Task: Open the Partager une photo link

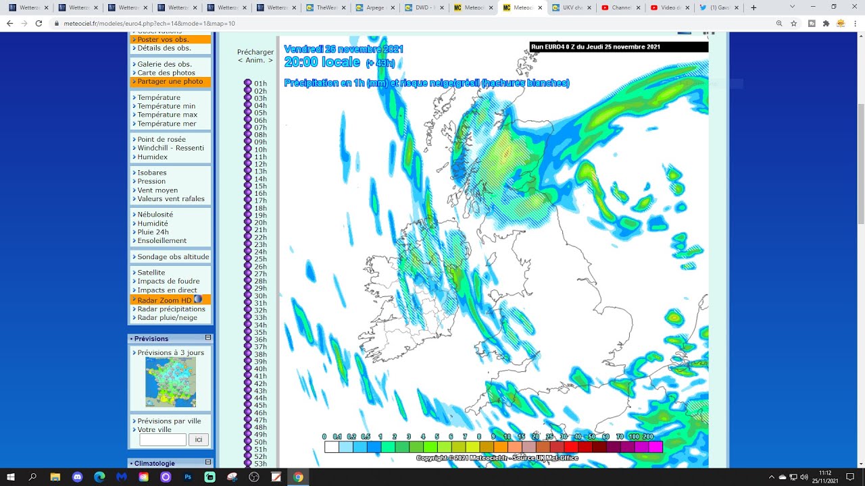Action: (170, 82)
